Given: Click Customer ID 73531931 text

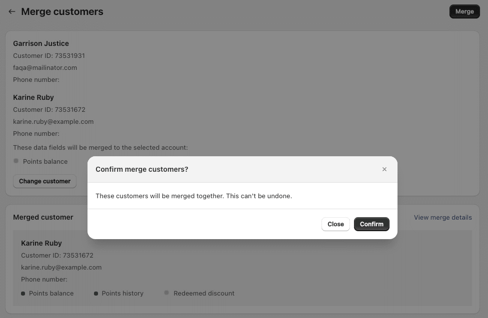Looking at the screenshot, I should [49, 55].
